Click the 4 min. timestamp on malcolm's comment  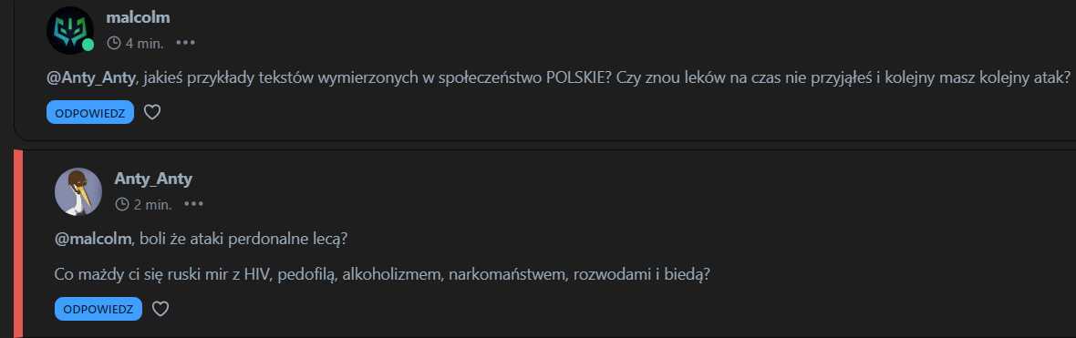pyautogui.click(x=144, y=43)
